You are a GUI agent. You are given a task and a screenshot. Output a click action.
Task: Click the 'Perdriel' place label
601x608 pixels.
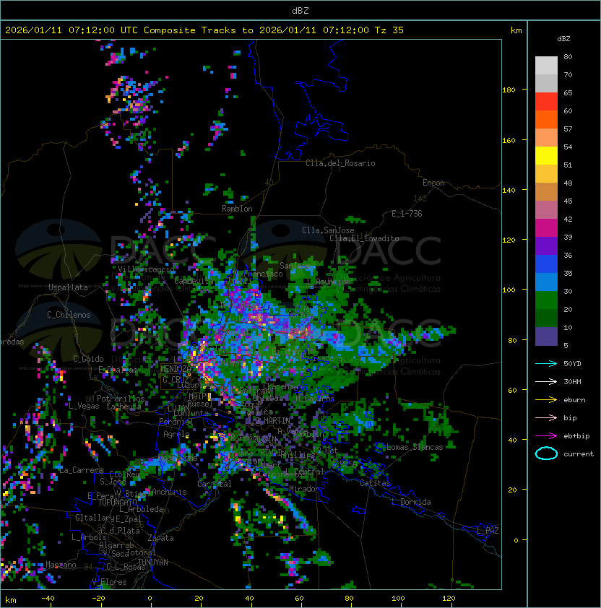click(x=176, y=422)
